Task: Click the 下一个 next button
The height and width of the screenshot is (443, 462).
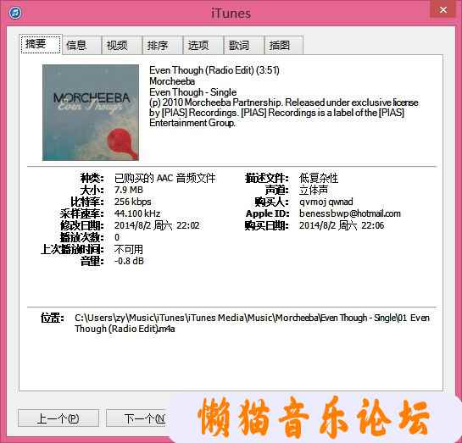Action: click(137, 418)
